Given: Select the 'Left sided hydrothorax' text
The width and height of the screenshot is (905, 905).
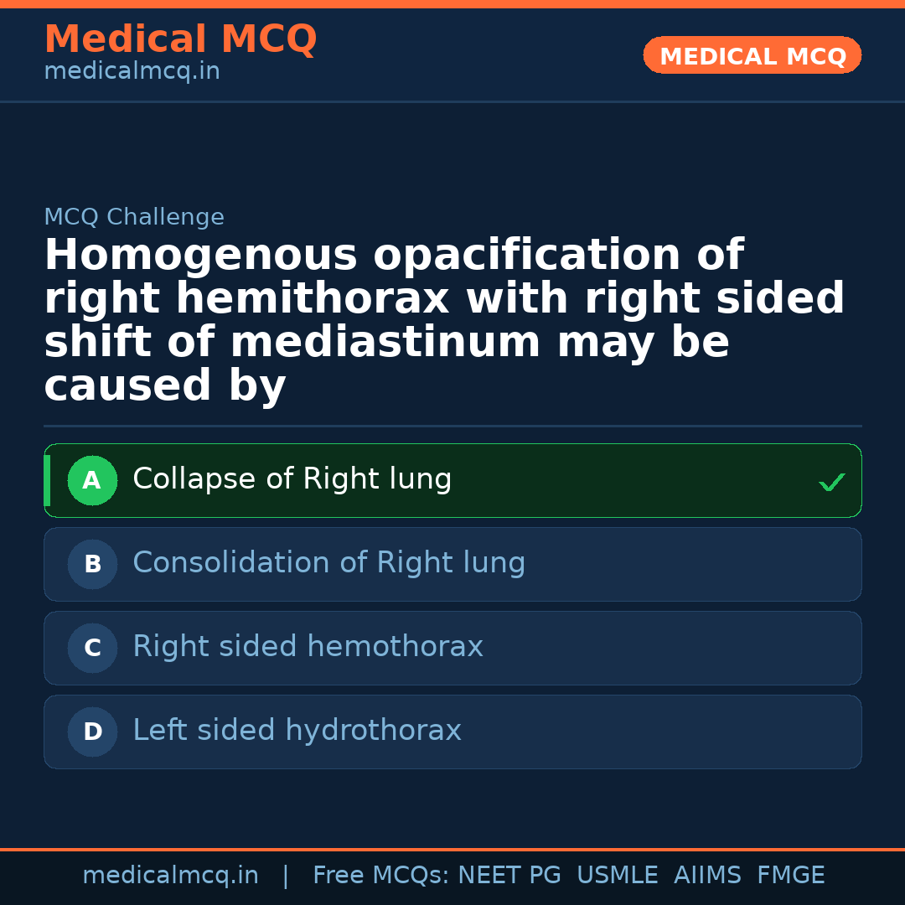Looking at the screenshot, I should click(297, 731).
